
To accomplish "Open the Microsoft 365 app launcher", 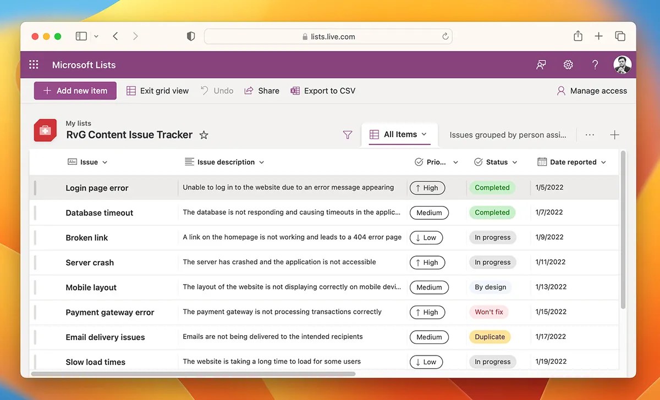I will (x=34, y=64).
